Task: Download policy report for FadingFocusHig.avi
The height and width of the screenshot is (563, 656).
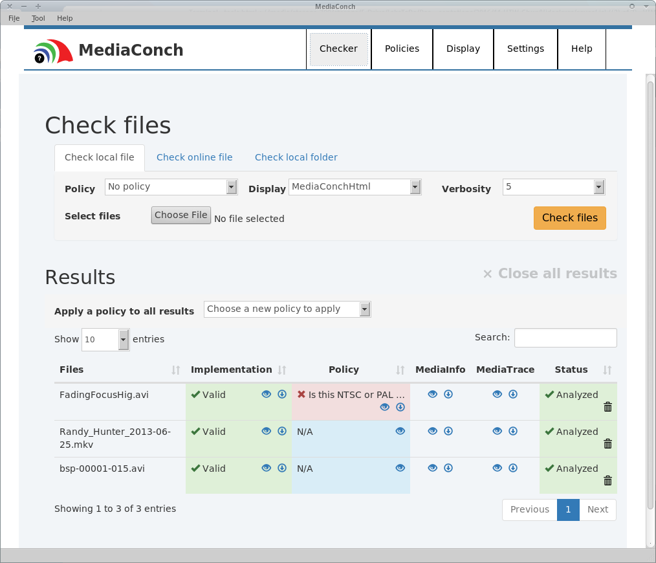Action: pyautogui.click(x=400, y=406)
